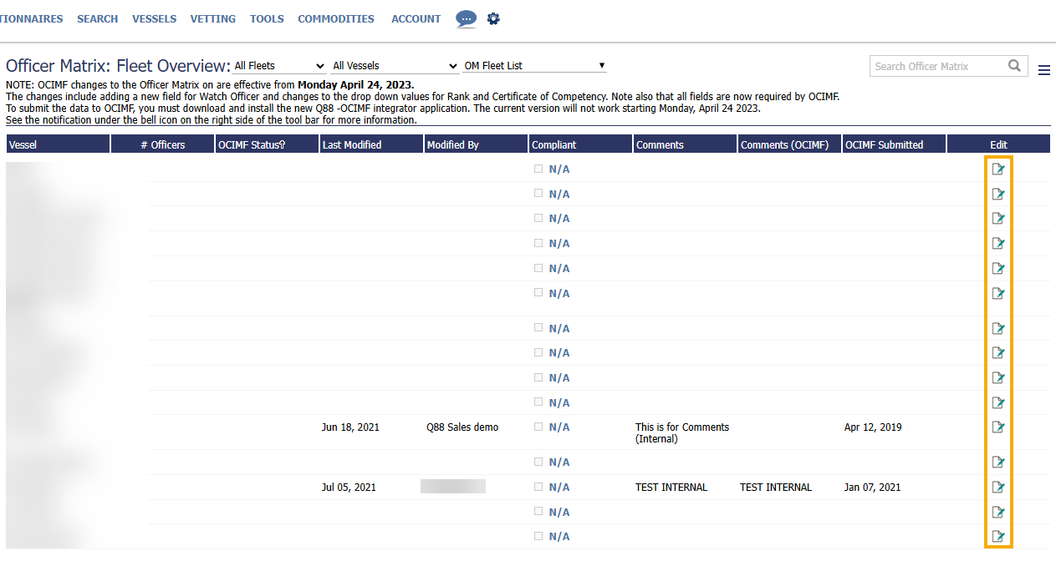
Task: Click the edit icon for the Jul 05, 2021 row
Action: tap(997, 488)
